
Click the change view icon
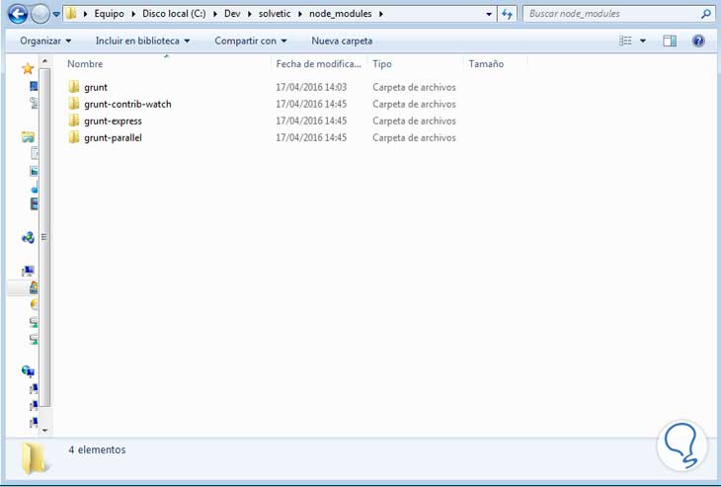(625, 41)
